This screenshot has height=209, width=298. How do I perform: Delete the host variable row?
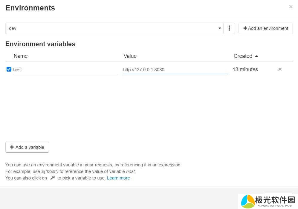coord(280,69)
